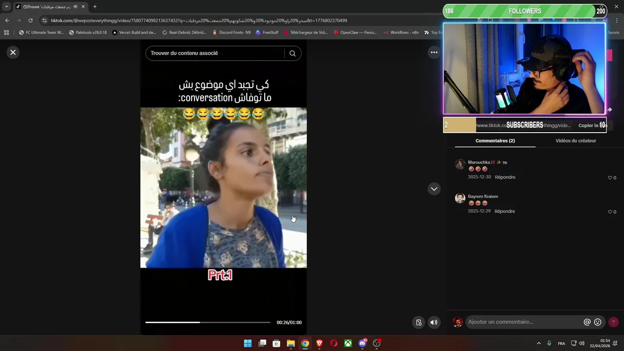Open Task View on the taskbar
This screenshot has height=351, width=624.
coord(262,343)
